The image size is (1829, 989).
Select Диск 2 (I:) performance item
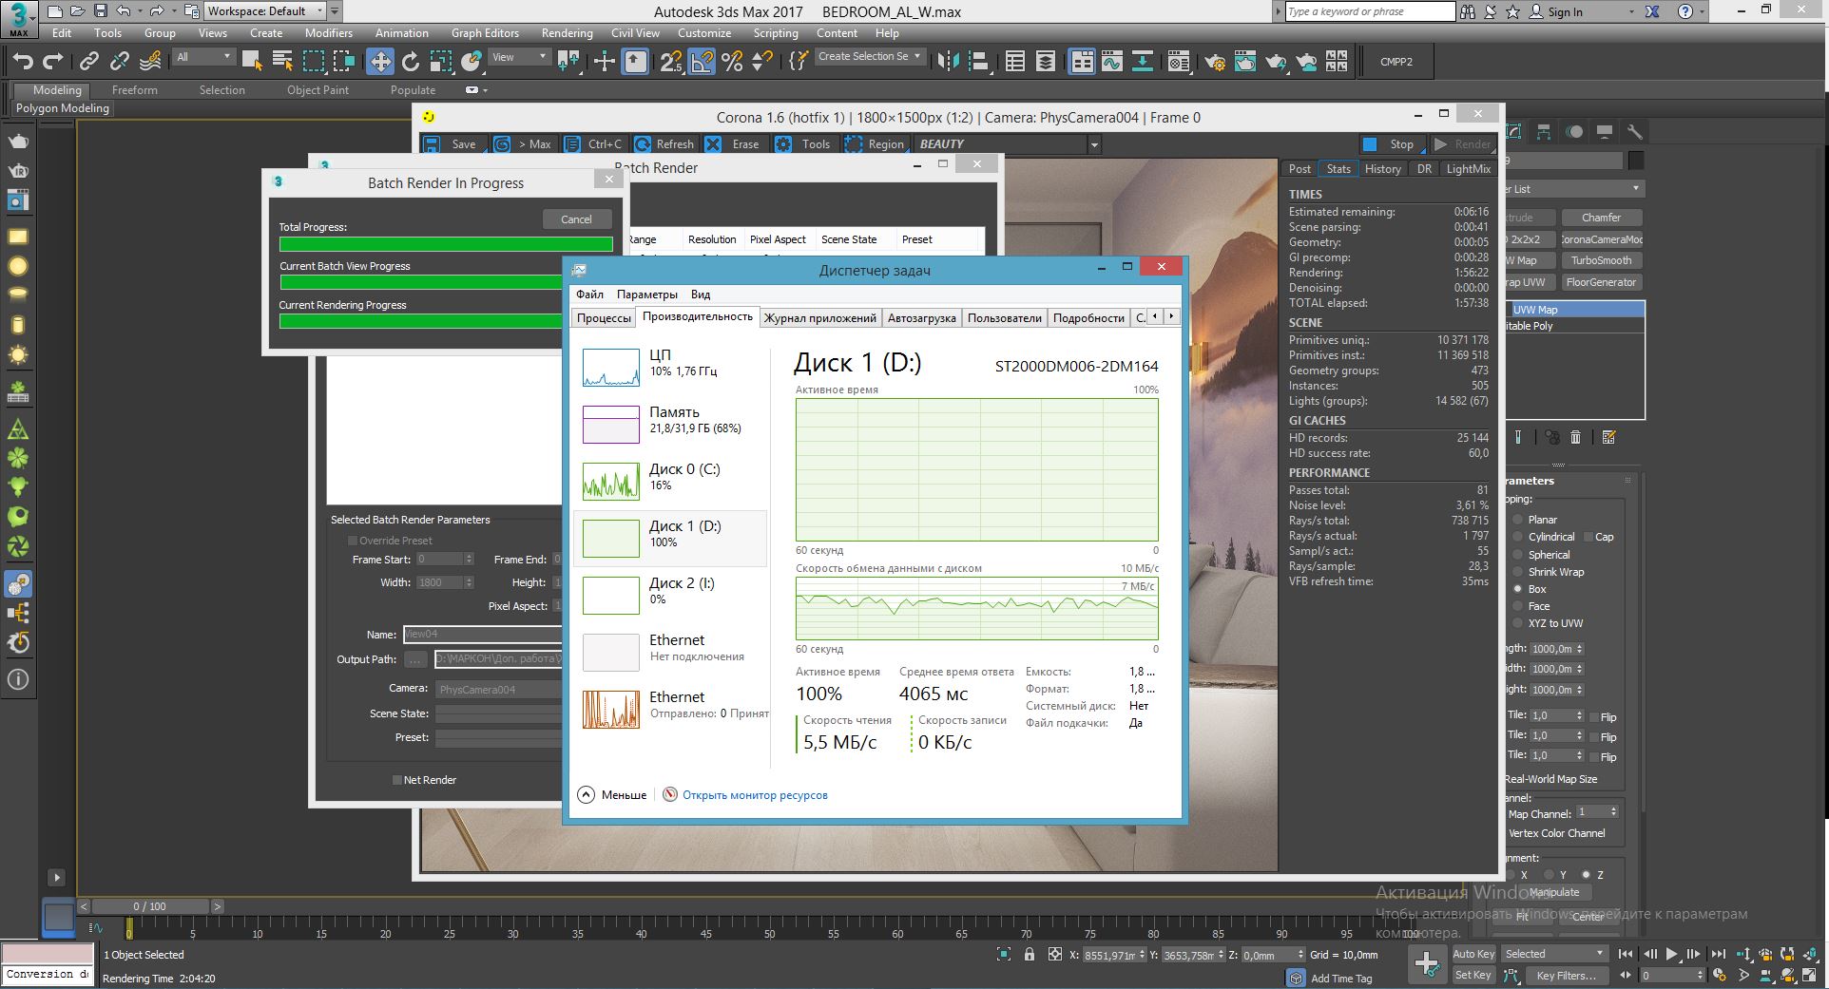point(669,596)
